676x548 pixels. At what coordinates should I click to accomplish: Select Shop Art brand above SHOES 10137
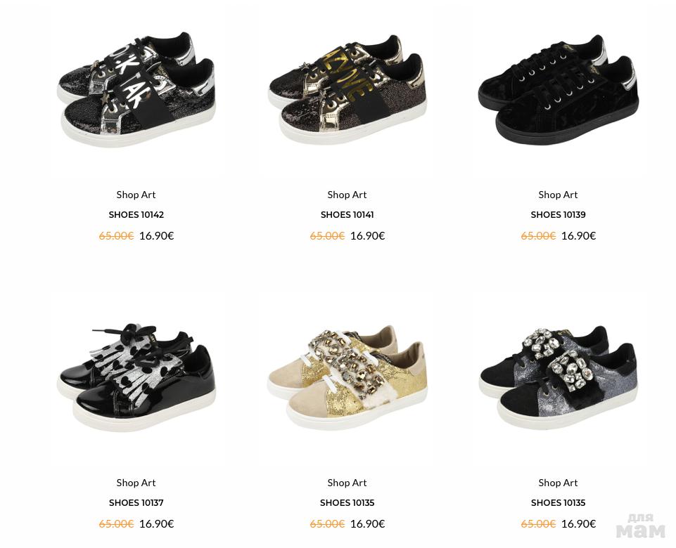[136, 483]
